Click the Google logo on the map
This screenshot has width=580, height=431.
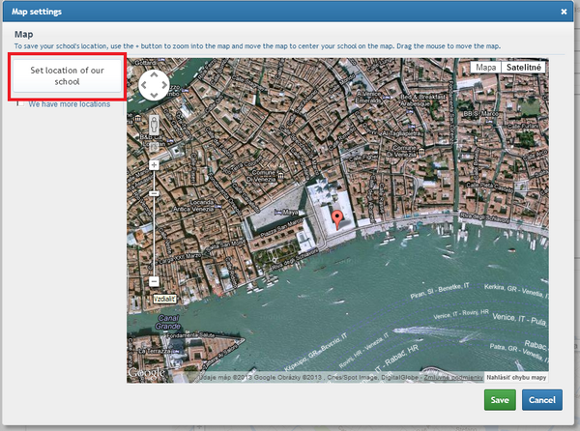145,373
